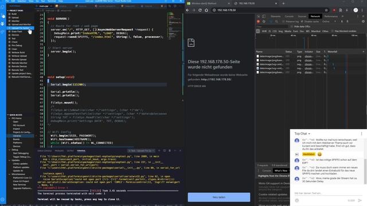The image size is (367, 206).
Task: Open Top Chat three-dot options
Action: click(x=362, y=133)
